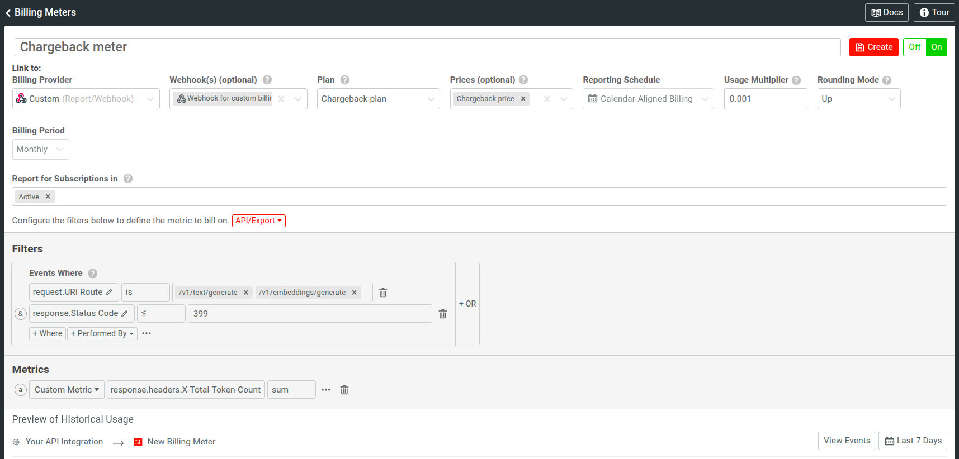The image size is (959, 459).
Task: Change the ≤ comparison operator
Action: pos(161,313)
